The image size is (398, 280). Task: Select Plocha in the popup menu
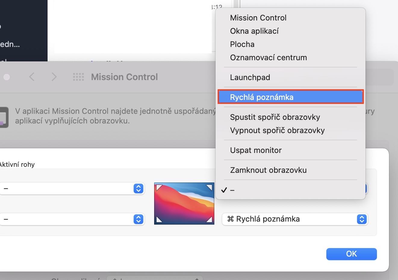(x=242, y=44)
